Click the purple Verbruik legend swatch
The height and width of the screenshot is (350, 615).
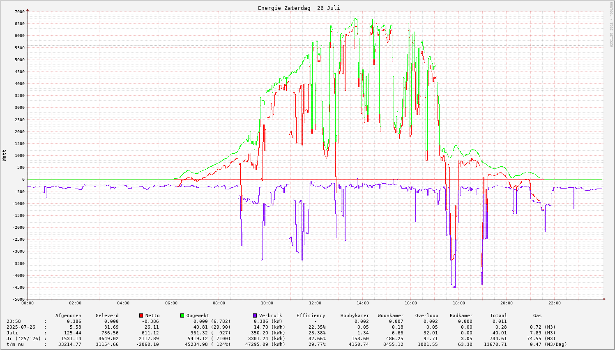255,315
